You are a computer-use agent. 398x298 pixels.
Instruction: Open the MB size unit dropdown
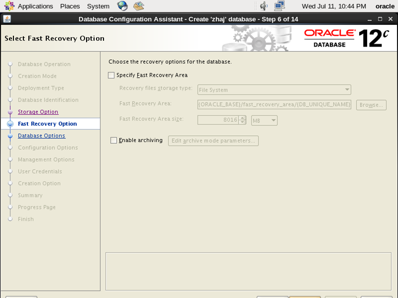[264, 120]
